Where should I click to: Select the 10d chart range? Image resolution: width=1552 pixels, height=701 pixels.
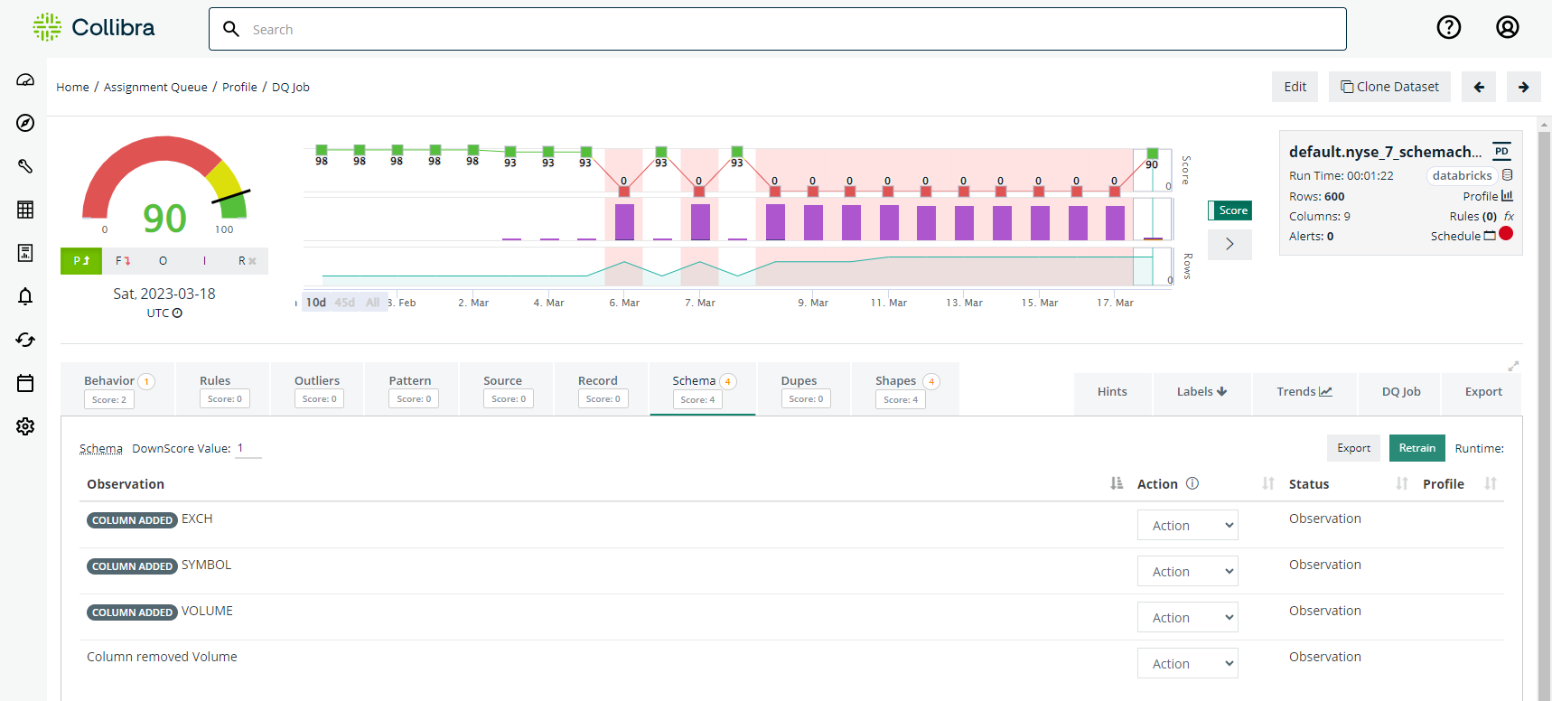click(316, 303)
